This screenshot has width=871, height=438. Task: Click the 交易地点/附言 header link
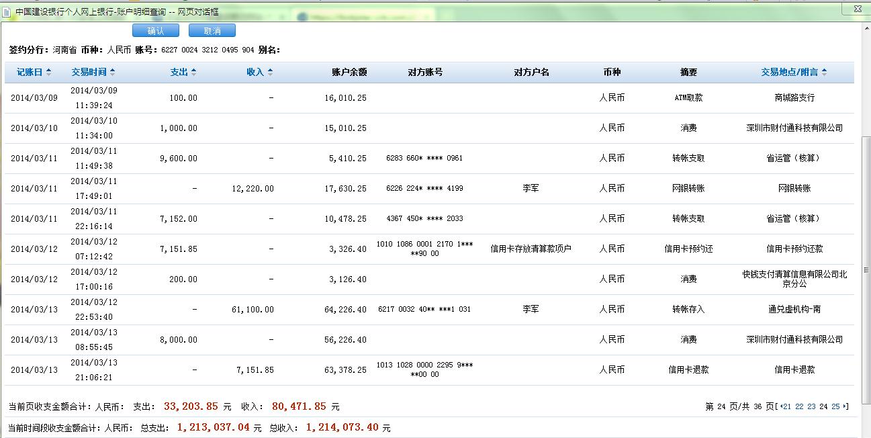pyautogui.click(x=789, y=73)
